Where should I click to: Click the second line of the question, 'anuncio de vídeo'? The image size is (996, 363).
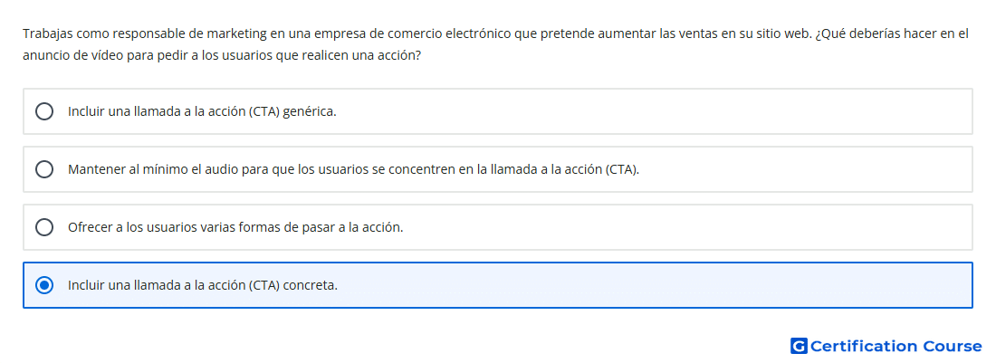(223, 55)
